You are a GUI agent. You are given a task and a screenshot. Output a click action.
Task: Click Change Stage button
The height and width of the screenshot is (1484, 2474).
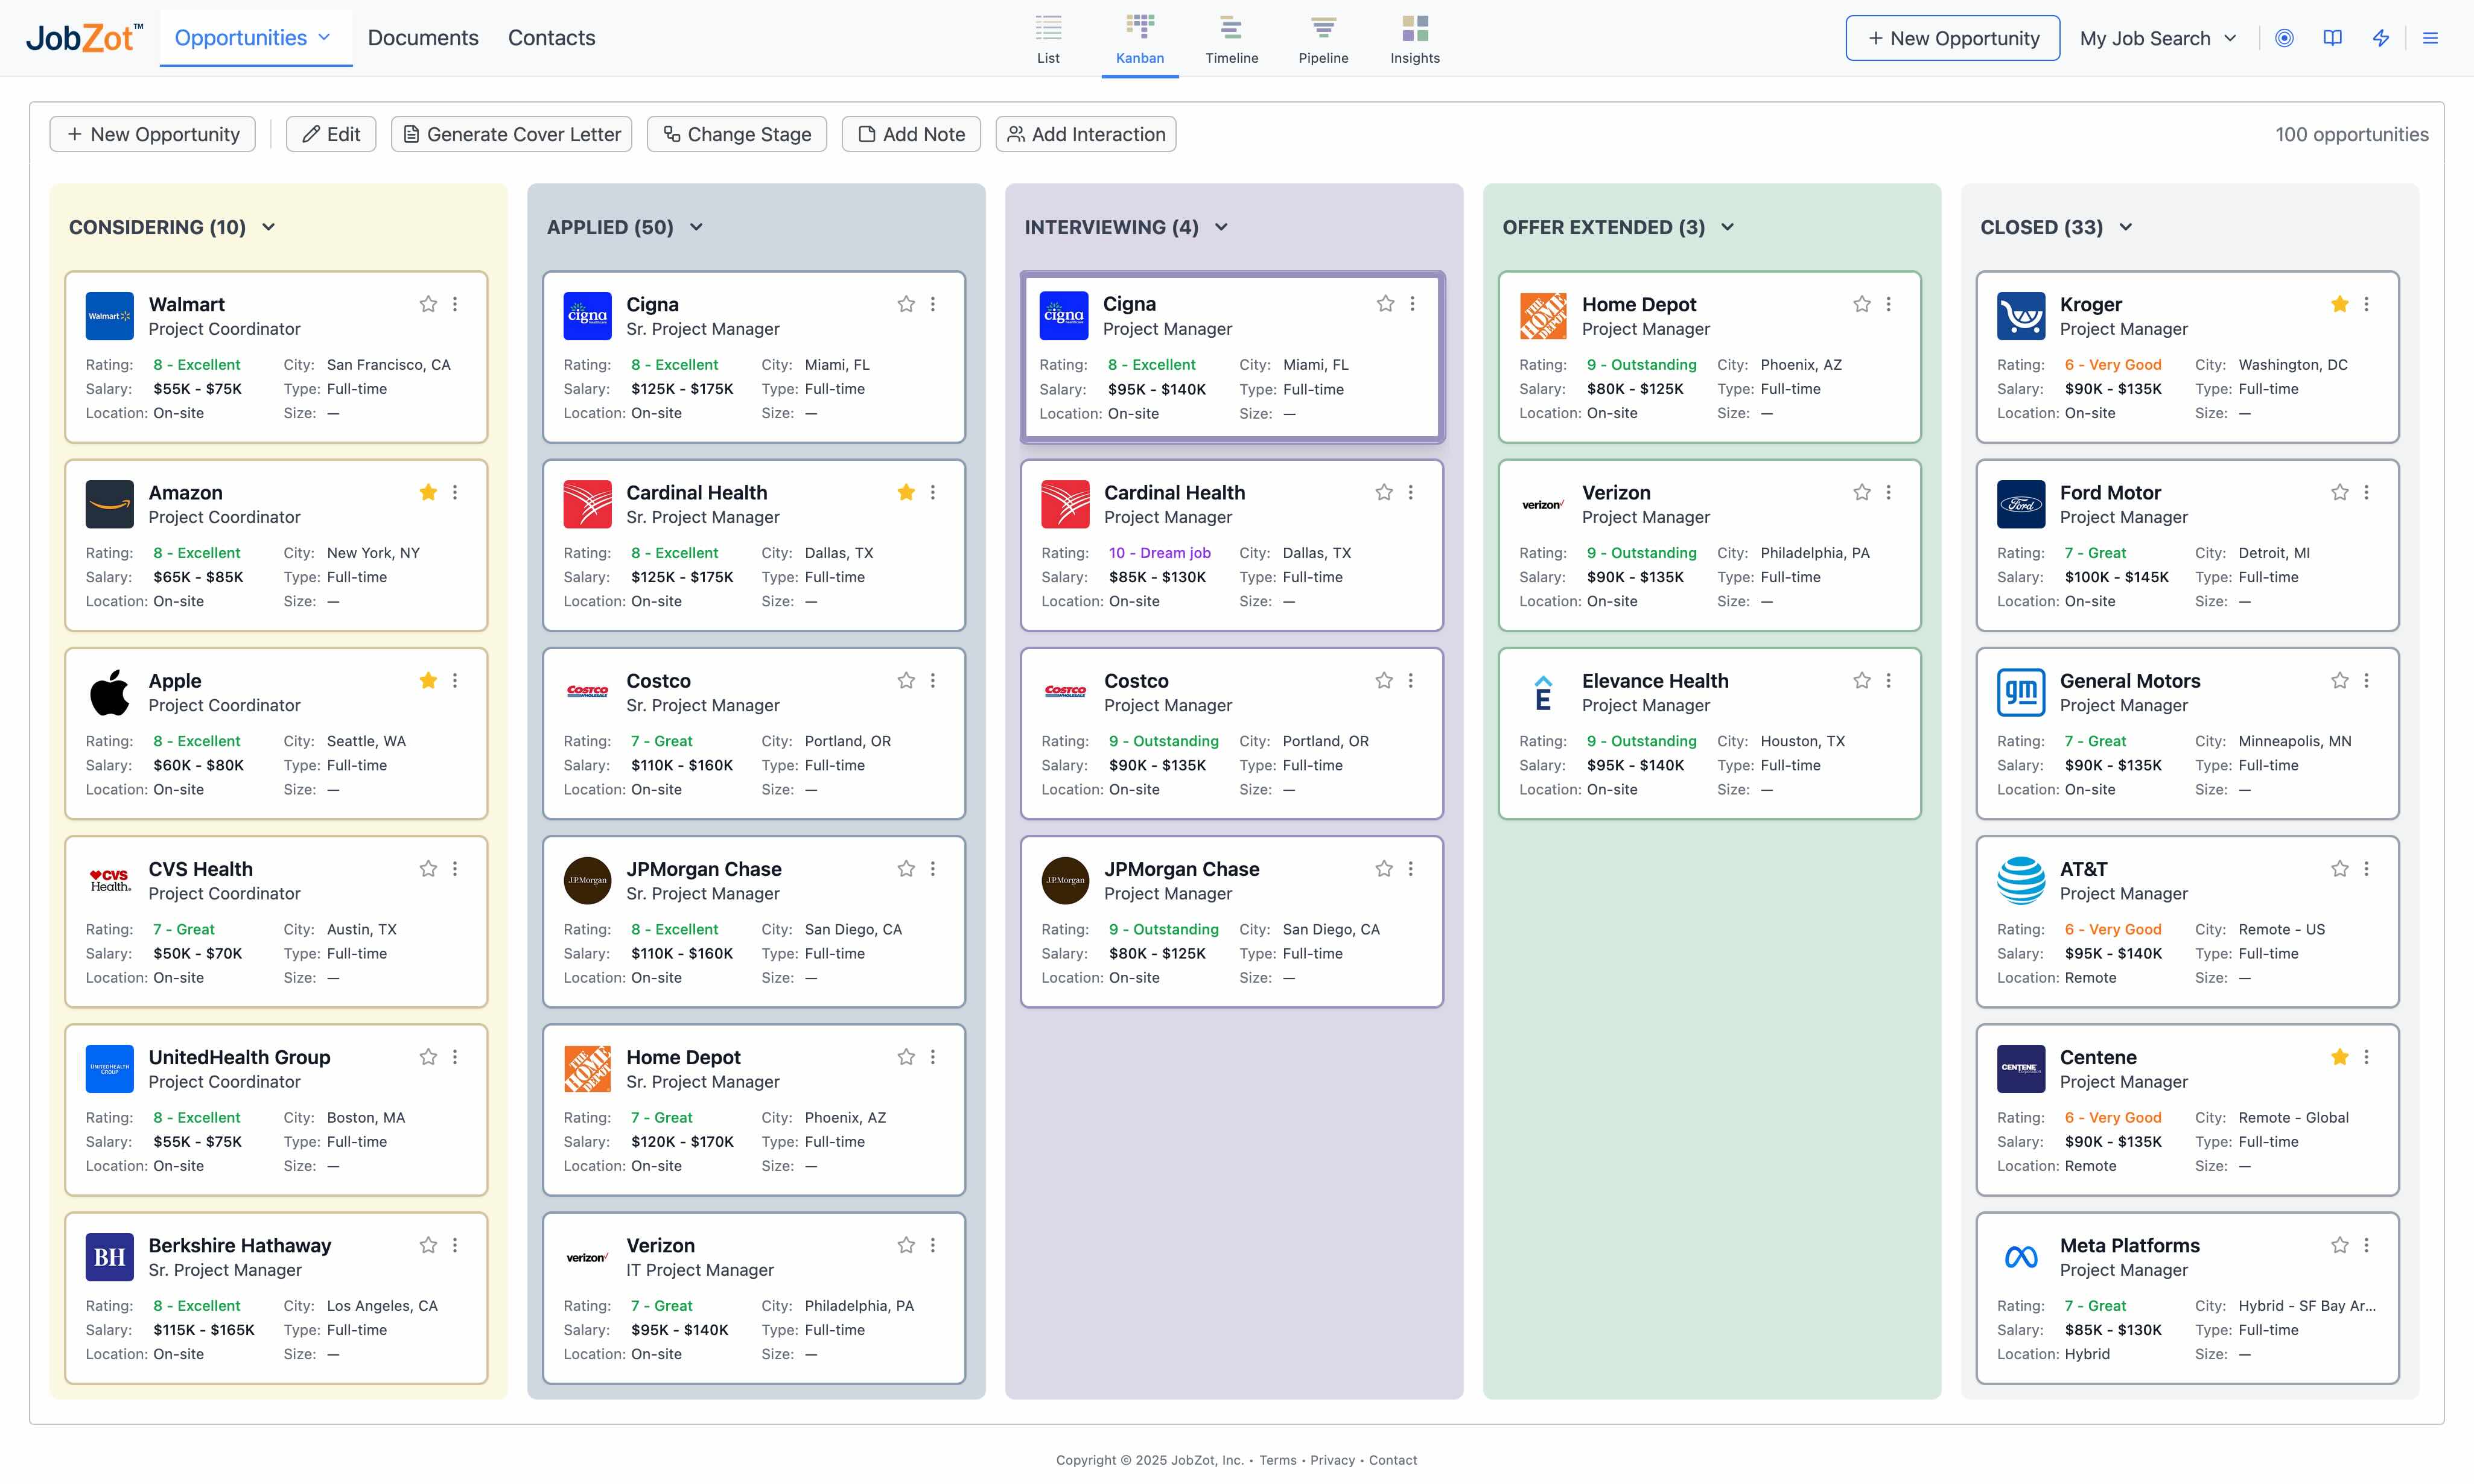point(737,134)
